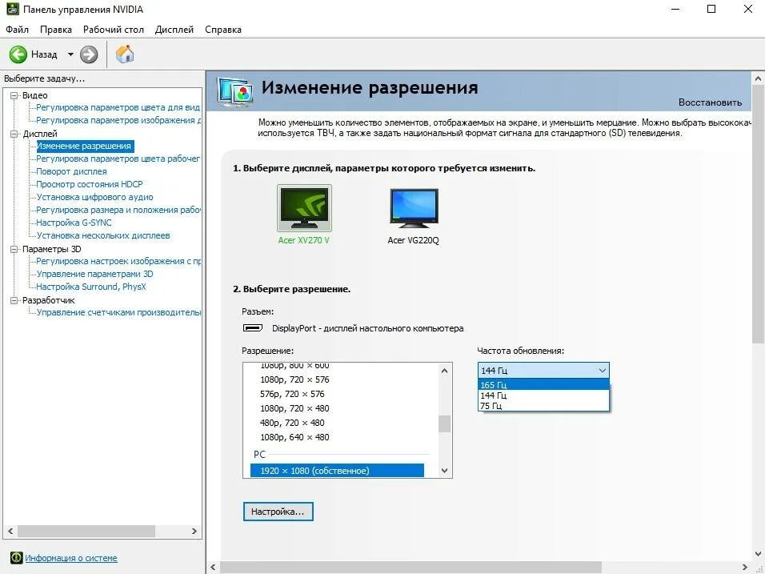
Task: Click the Change Resolution header icon
Action: click(235, 92)
